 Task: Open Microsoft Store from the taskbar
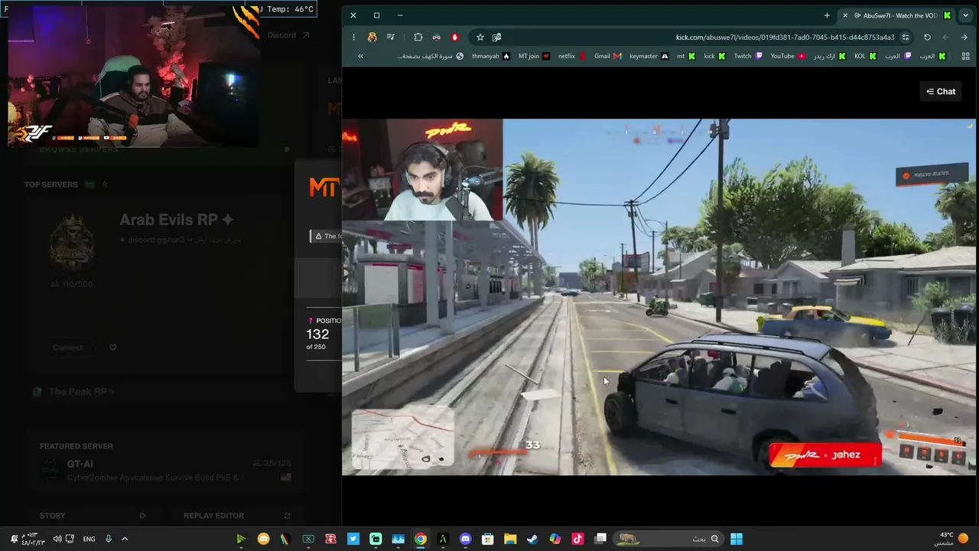point(487,539)
